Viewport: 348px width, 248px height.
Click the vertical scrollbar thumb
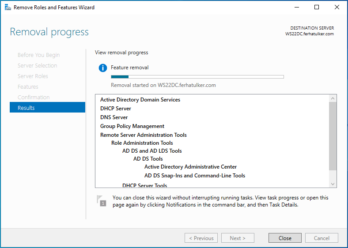point(333,136)
